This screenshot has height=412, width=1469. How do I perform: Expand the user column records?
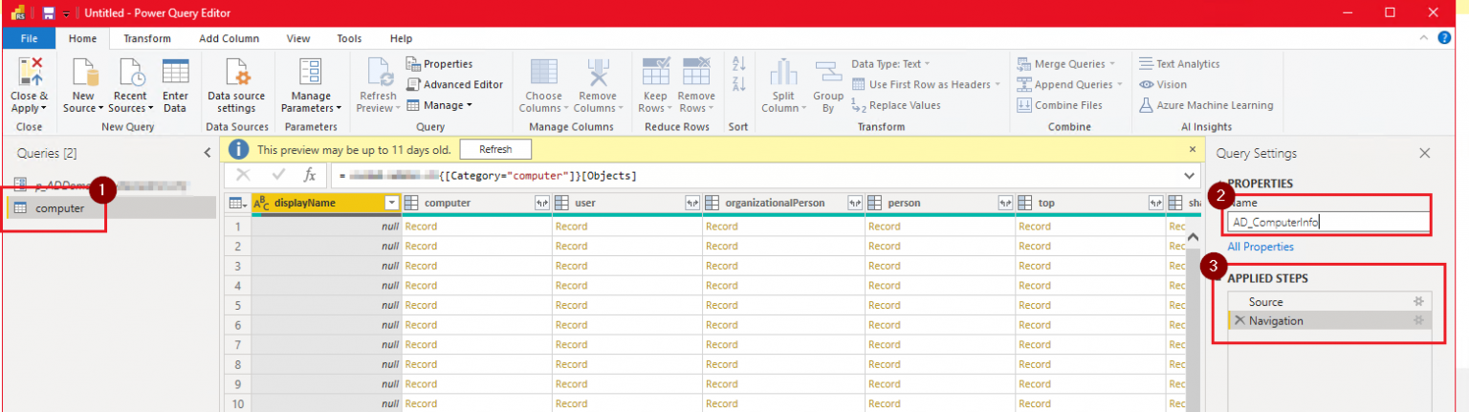click(691, 203)
